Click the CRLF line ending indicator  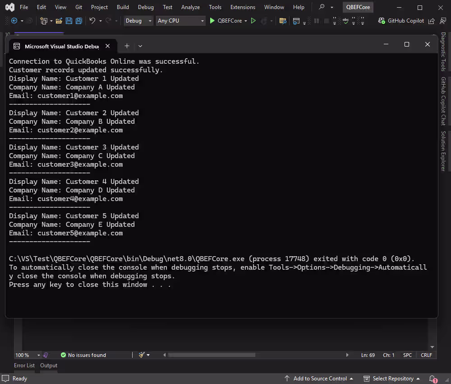(x=426, y=355)
